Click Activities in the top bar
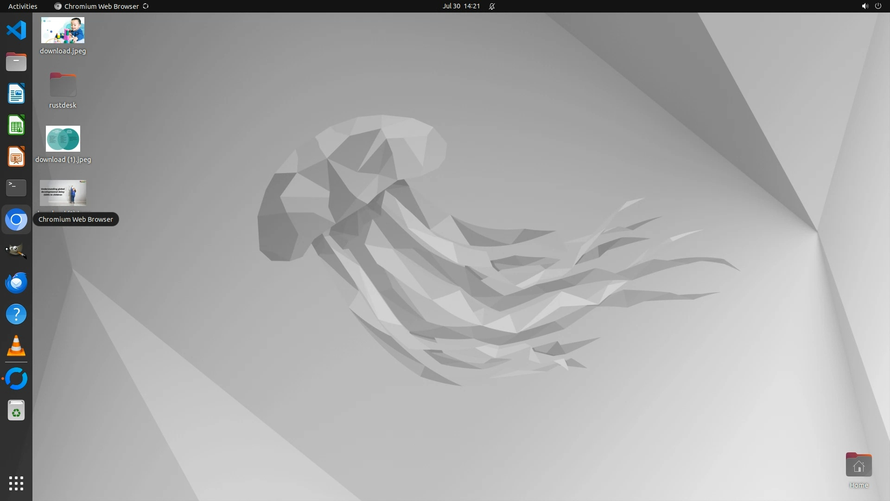The width and height of the screenshot is (890, 501). [23, 6]
